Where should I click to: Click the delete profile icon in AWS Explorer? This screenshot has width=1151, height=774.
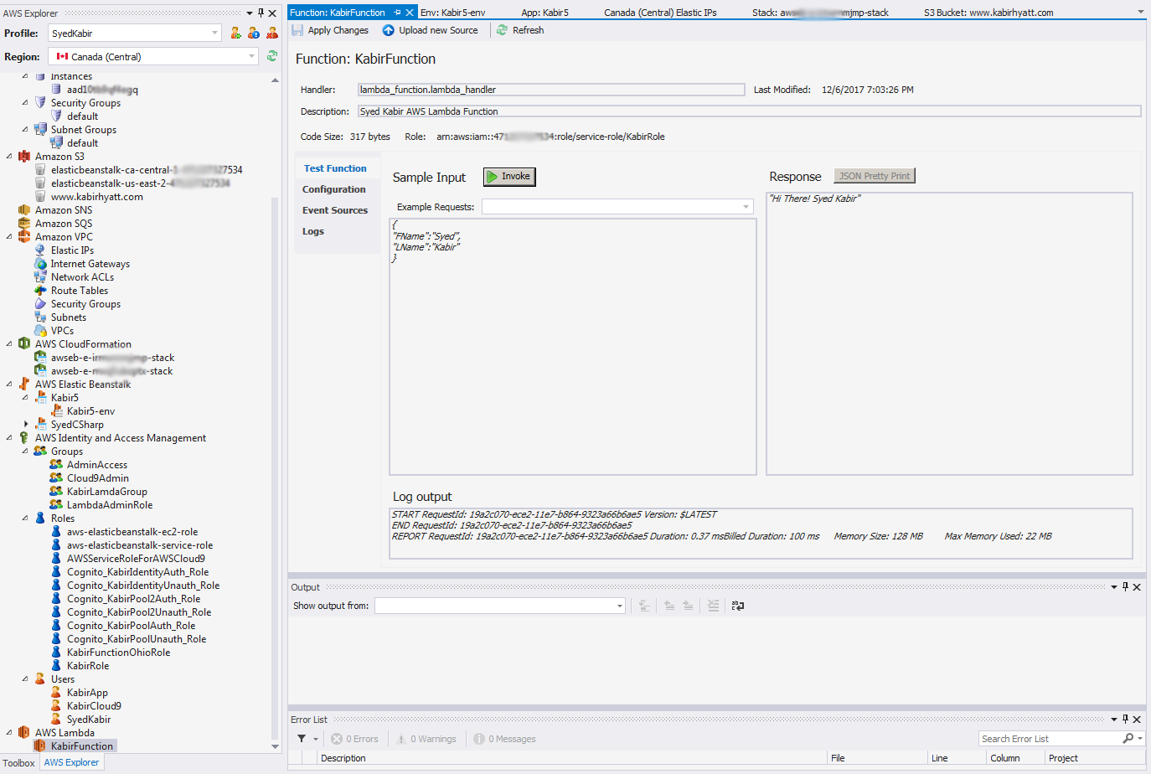pyautogui.click(x=272, y=33)
